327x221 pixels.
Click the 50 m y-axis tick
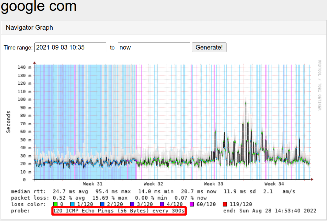tap(26, 140)
